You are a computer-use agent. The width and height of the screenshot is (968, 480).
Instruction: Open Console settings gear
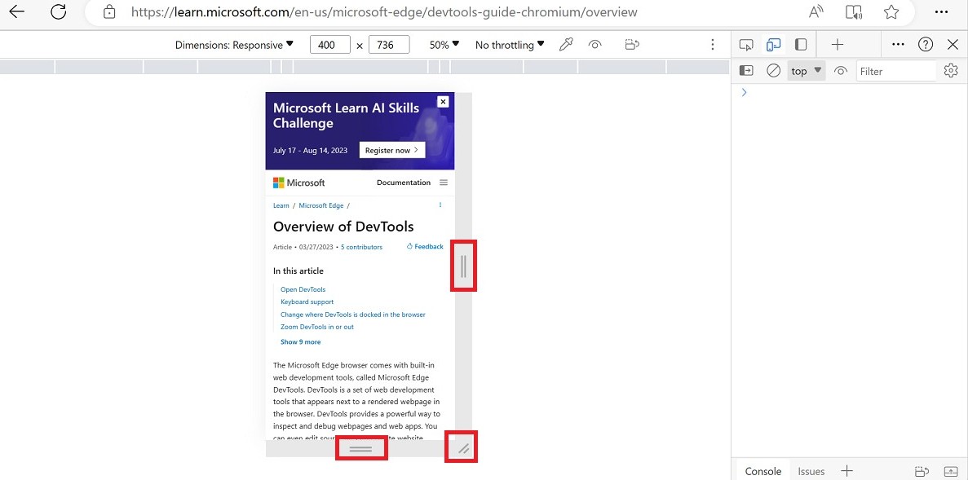tap(950, 71)
